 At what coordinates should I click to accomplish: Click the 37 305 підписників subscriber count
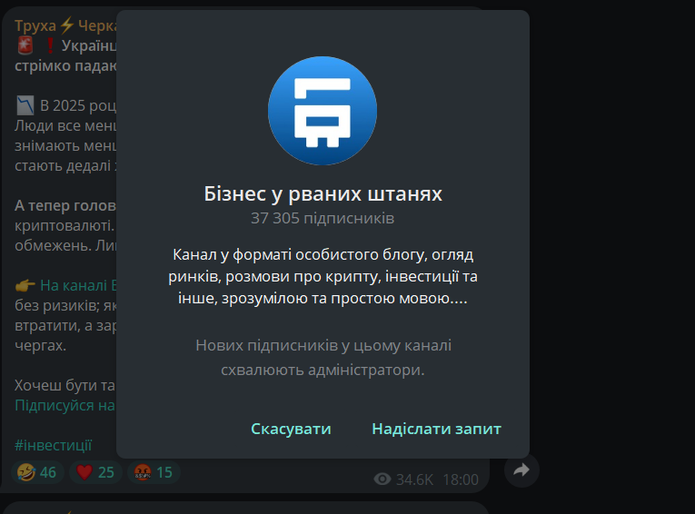point(323,219)
